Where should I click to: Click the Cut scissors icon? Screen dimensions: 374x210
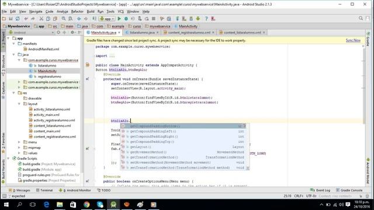tap(41, 19)
